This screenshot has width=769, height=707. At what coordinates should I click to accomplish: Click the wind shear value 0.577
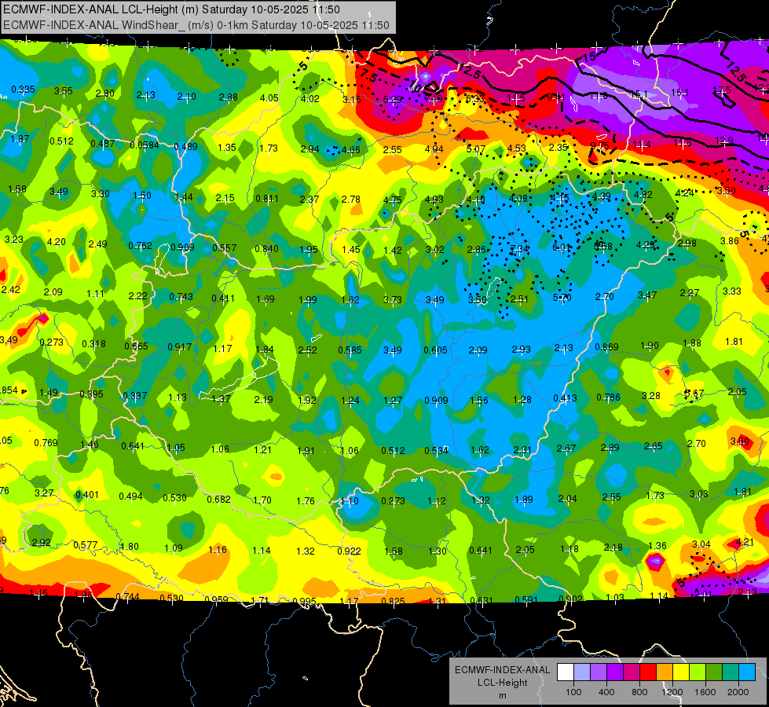pyautogui.click(x=86, y=545)
